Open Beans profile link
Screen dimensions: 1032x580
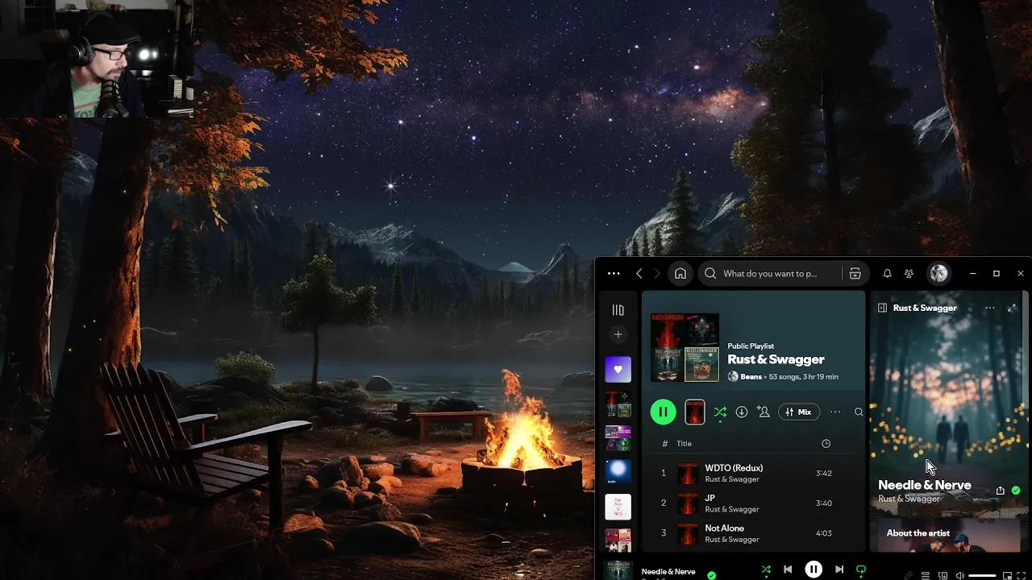pos(751,377)
